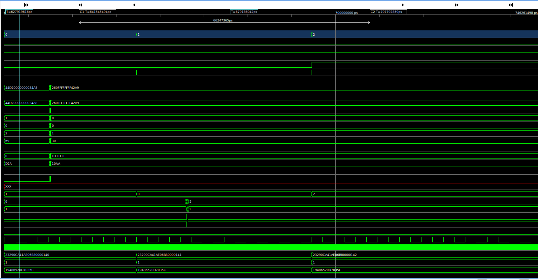Click the T=679186042ps cursor label

[x=244, y=12]
